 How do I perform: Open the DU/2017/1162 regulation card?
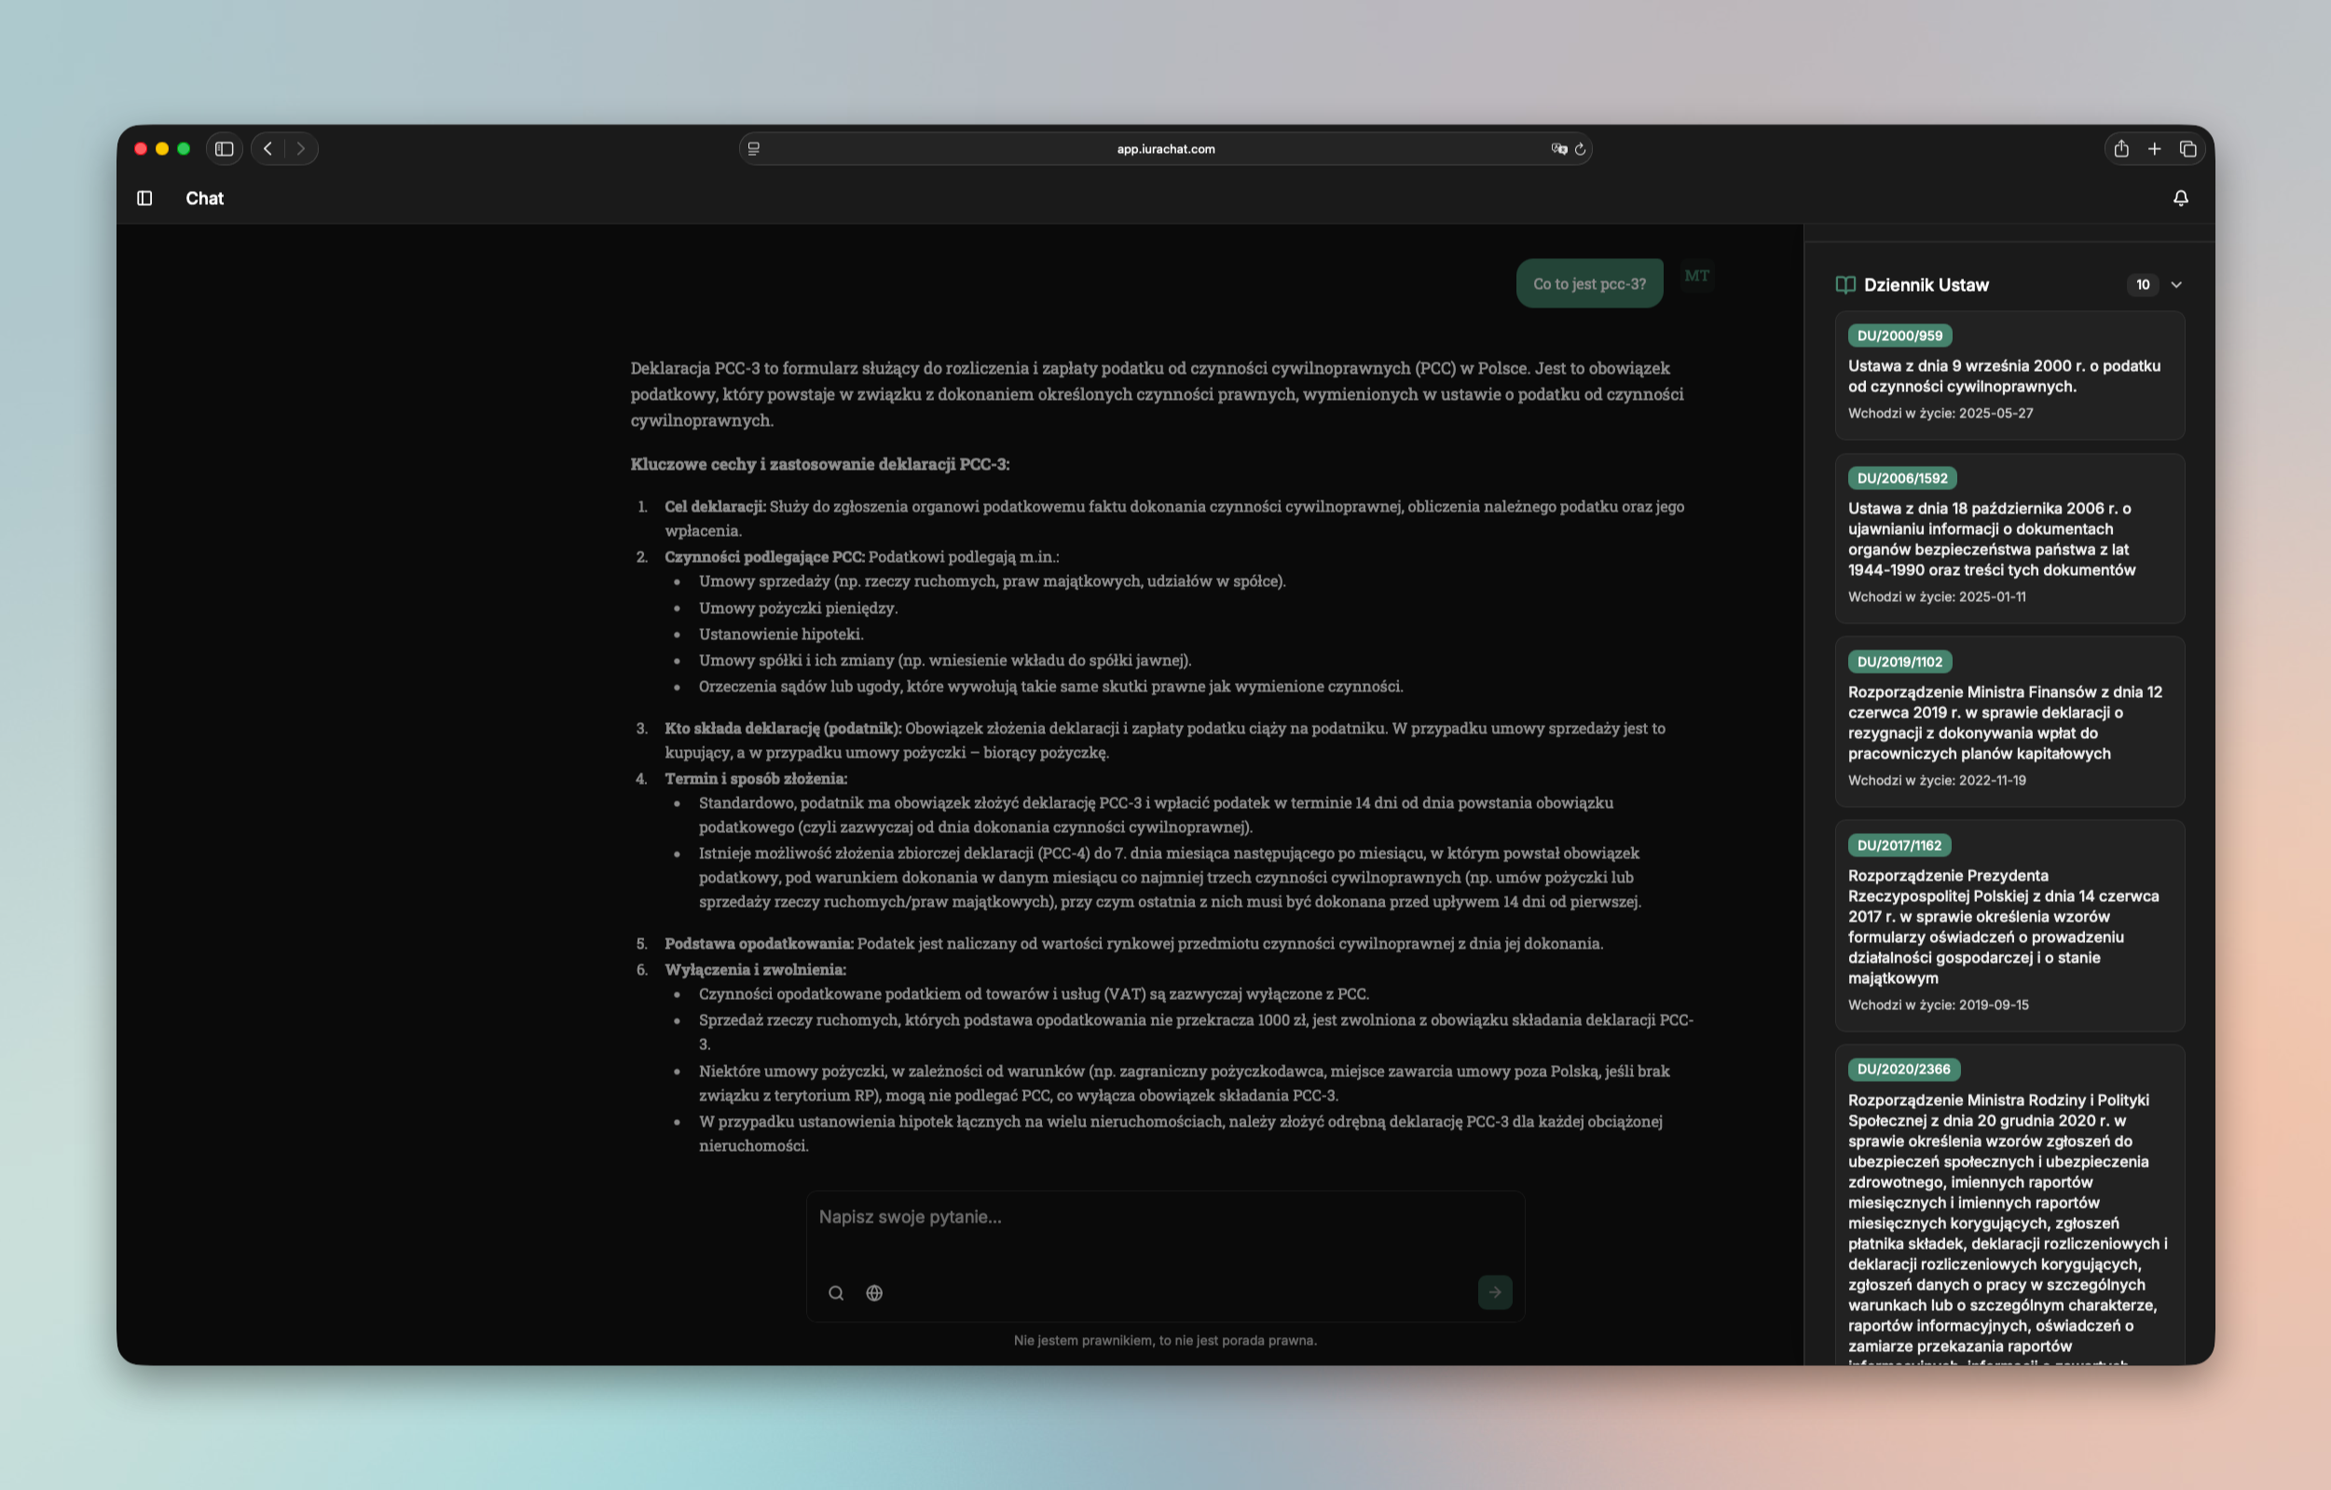2009,926
